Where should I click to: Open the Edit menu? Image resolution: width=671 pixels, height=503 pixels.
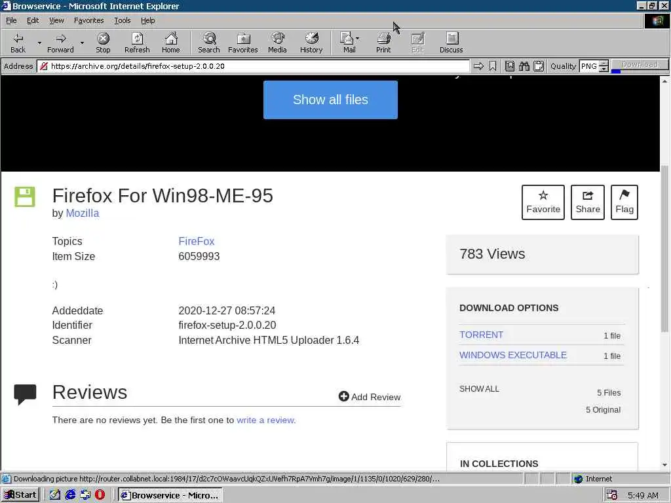point(33,20)
